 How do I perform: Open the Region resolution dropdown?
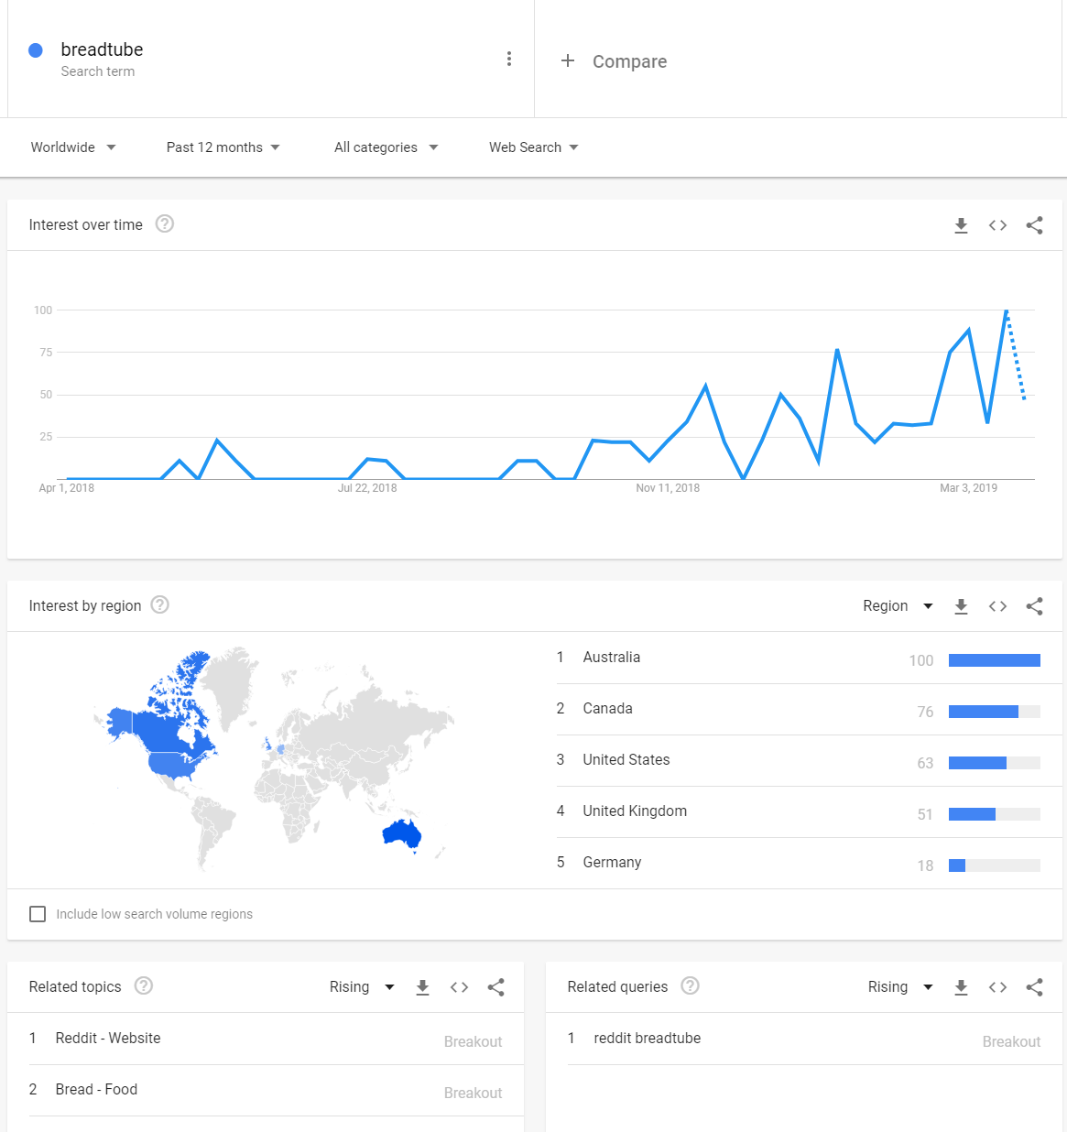(x=898, y=606)
